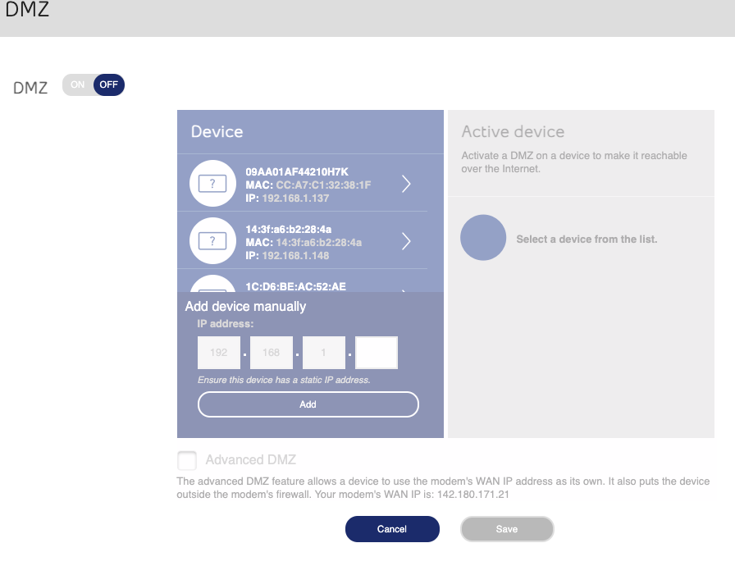Viewport: 735px width, 575px height.
Task: Expand chevron for device 09AA01AF44210H7K
Action: click(406, 184)
